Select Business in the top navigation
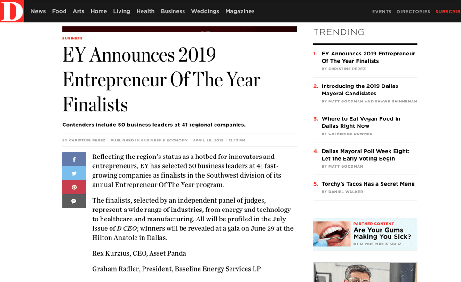461x282 pixels. point(173,11)
